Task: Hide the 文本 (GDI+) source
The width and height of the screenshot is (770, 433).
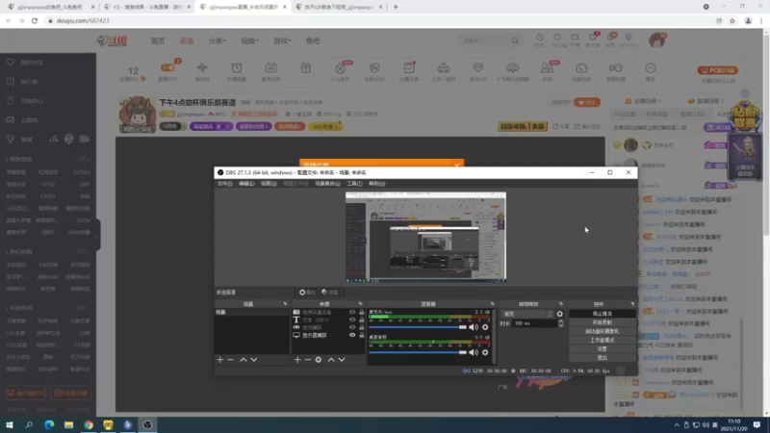Action: pos(352,319)
